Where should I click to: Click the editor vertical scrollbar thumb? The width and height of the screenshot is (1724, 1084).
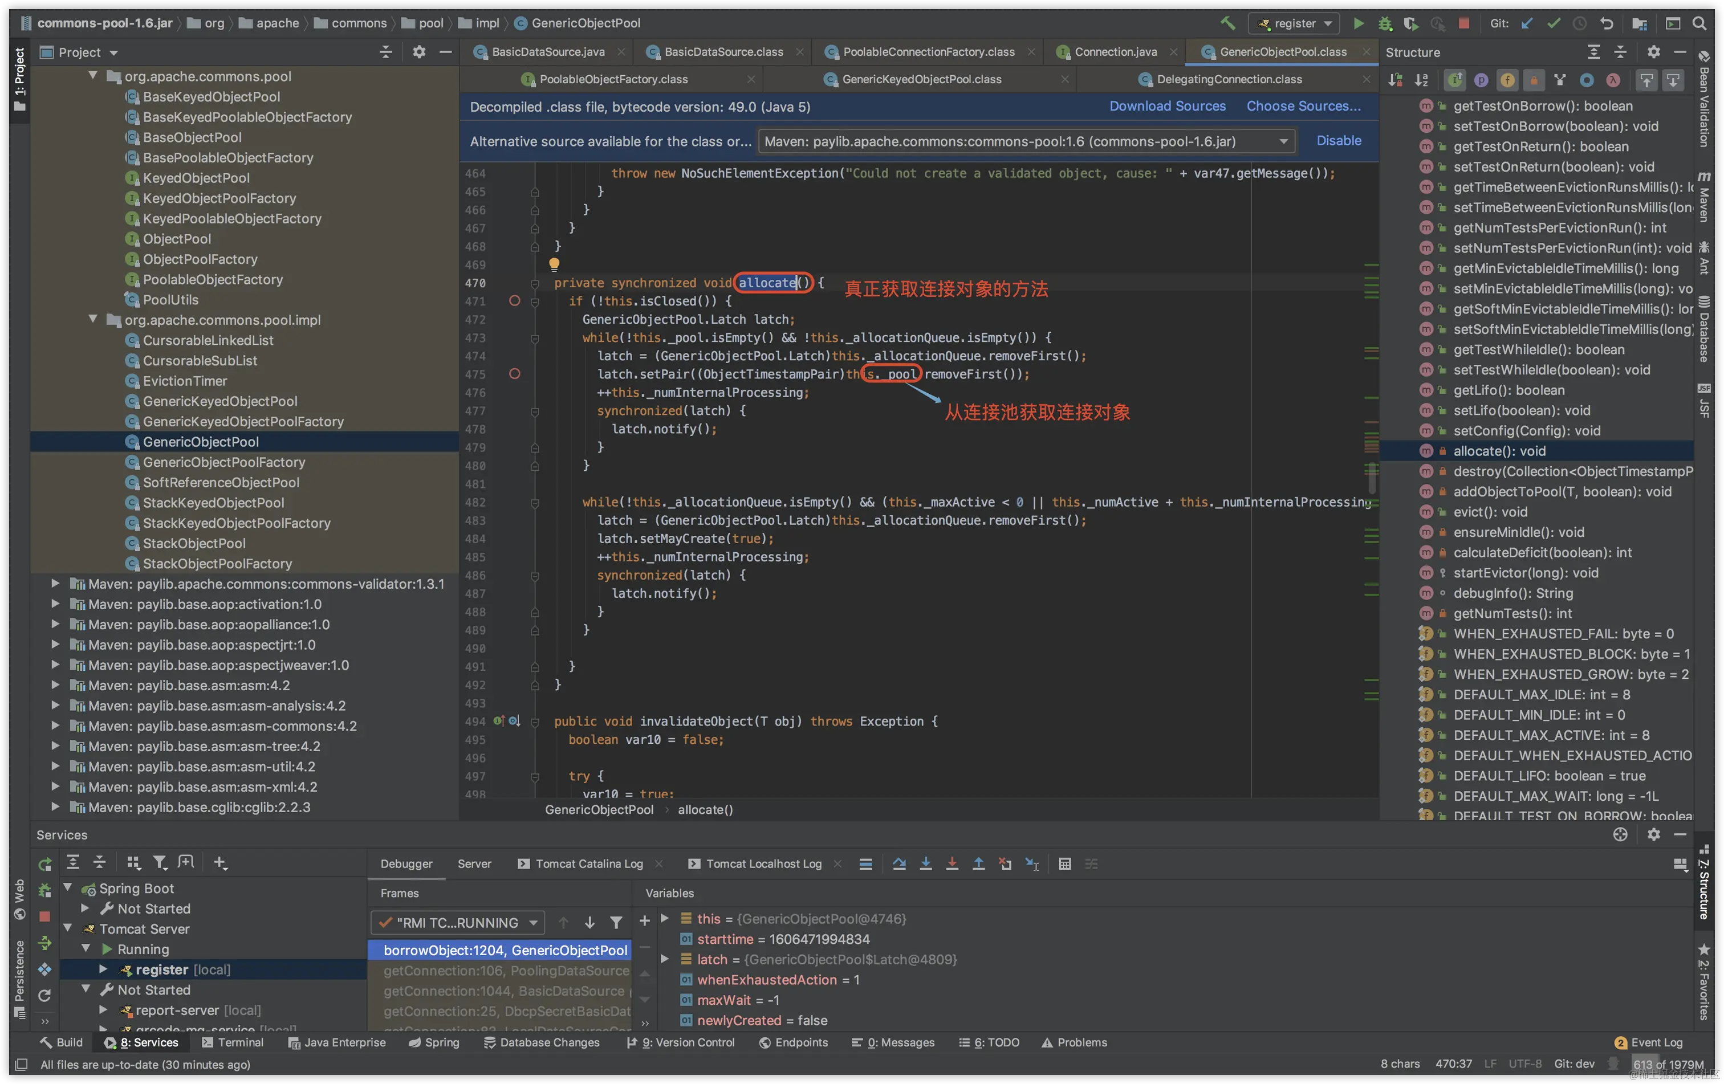1371,477
